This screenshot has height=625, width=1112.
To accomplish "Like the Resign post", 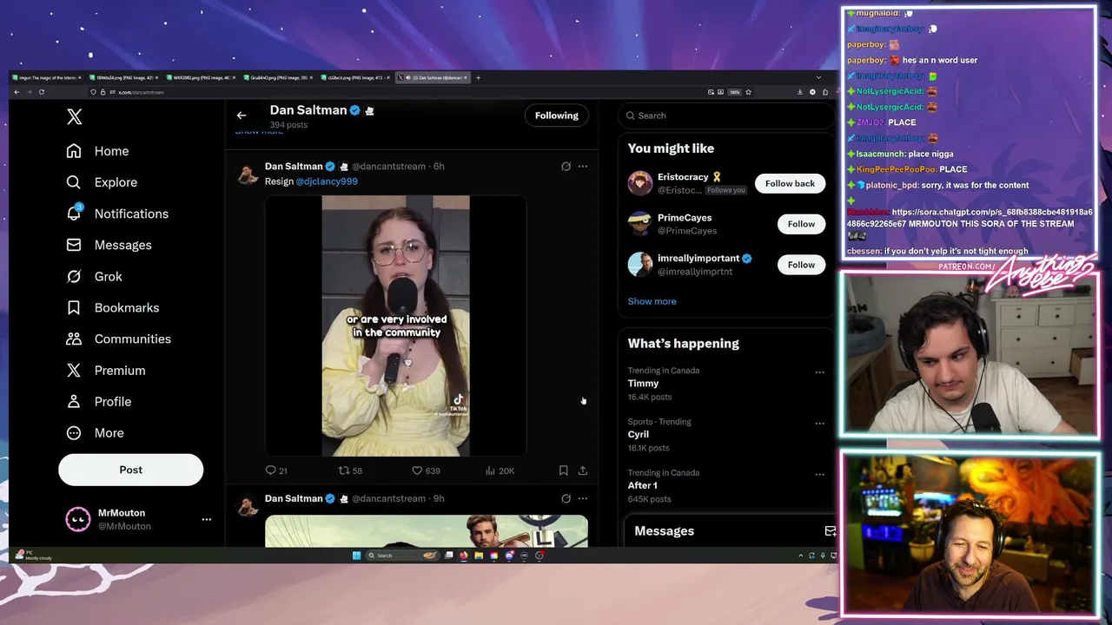I will pos(426,470).
